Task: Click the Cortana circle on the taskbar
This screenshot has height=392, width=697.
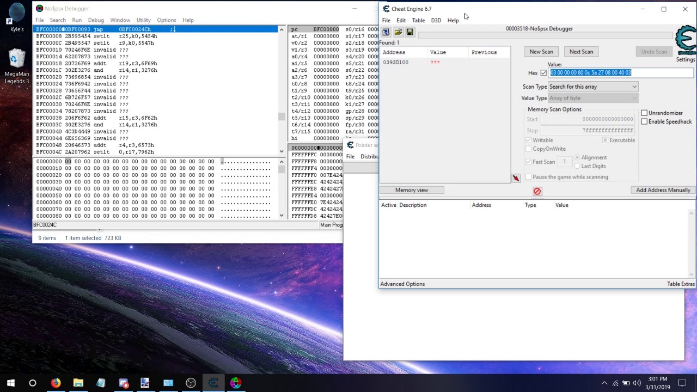Action: pos(33,383)
